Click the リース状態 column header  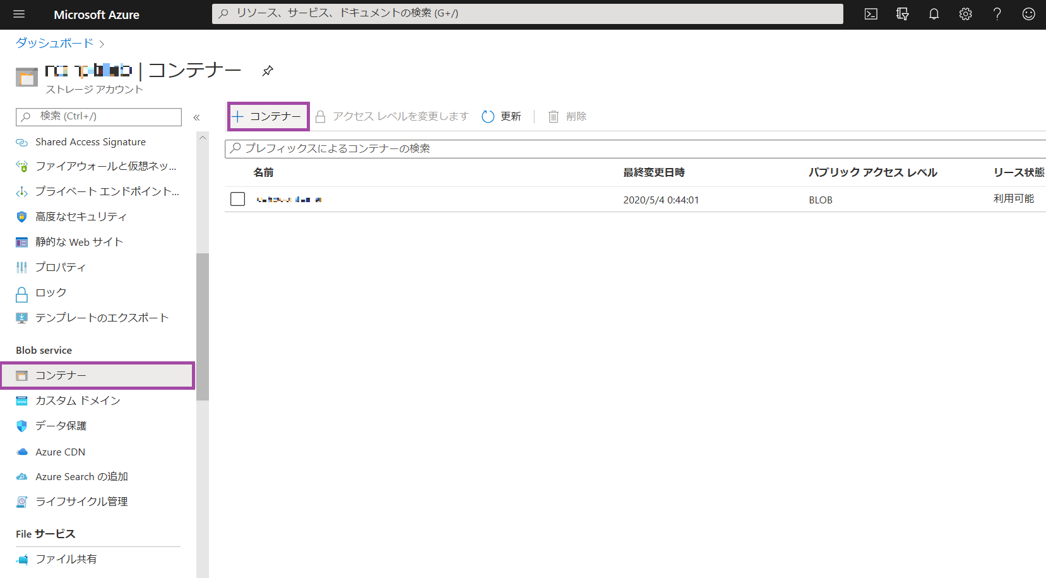(1019, 172)
